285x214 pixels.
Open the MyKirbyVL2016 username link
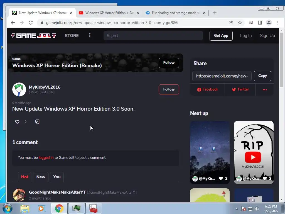45,87
